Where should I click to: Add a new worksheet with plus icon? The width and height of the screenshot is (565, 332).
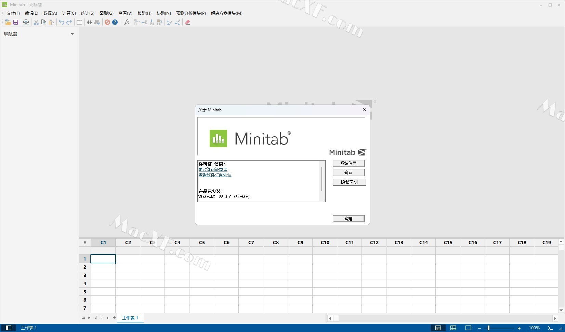(114, 318)
